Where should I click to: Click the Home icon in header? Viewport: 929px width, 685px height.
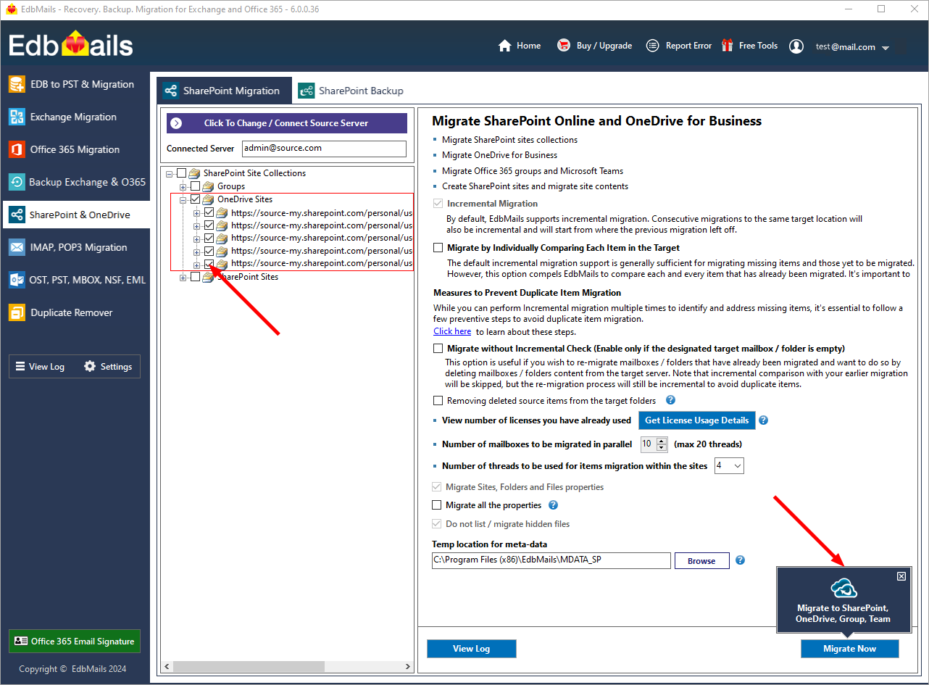[505, 46]
